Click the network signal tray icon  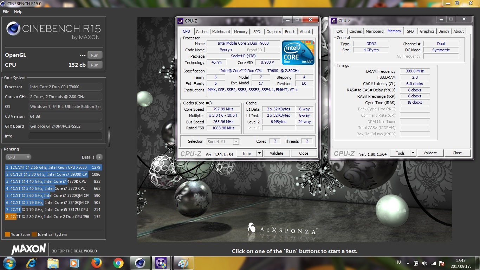click(x=433, y=263)
